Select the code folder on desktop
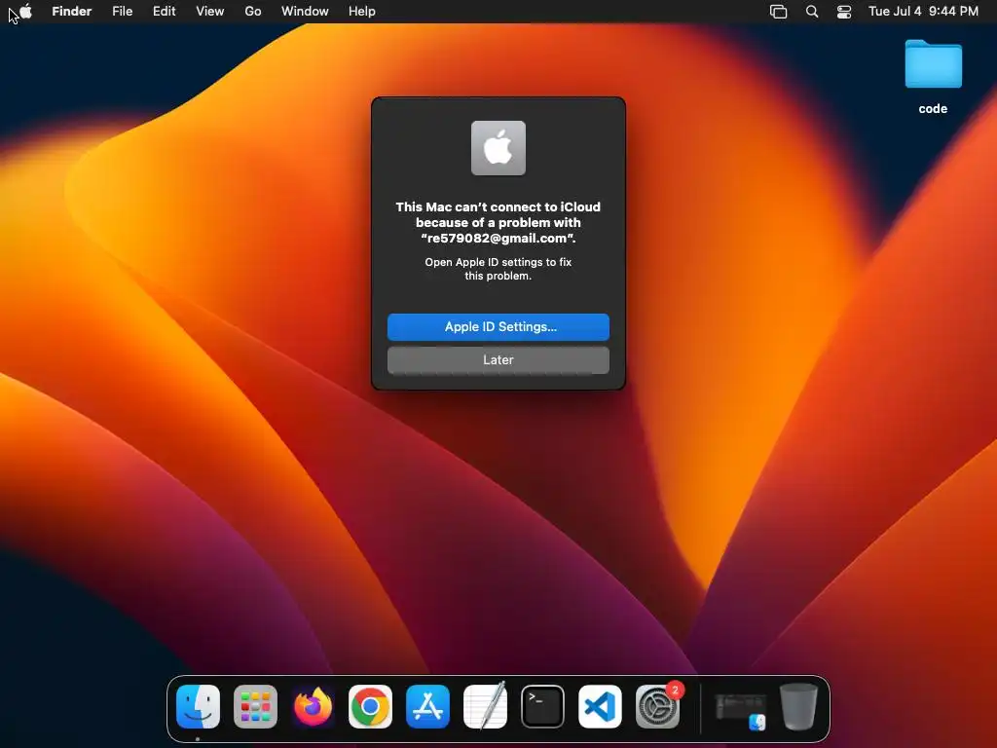Viewport: 997px width, 748px height. click(x=933, y=76)
